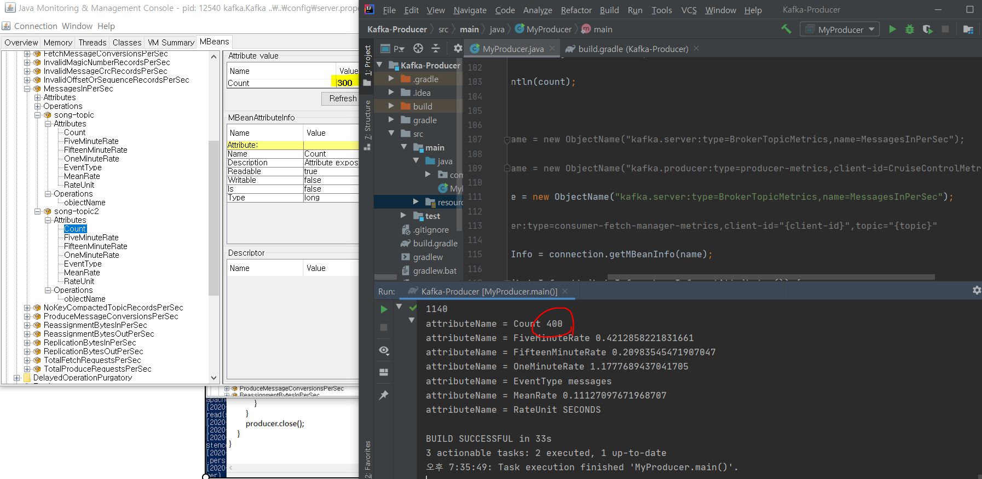Screen dimensions: 982x479
Task: Toggle the eye view icon in Run panel
Action: (x=384, y=350)
